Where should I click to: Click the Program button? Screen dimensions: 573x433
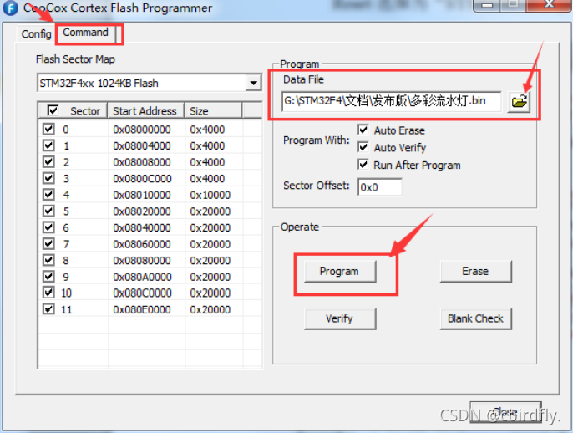point(340,272)
